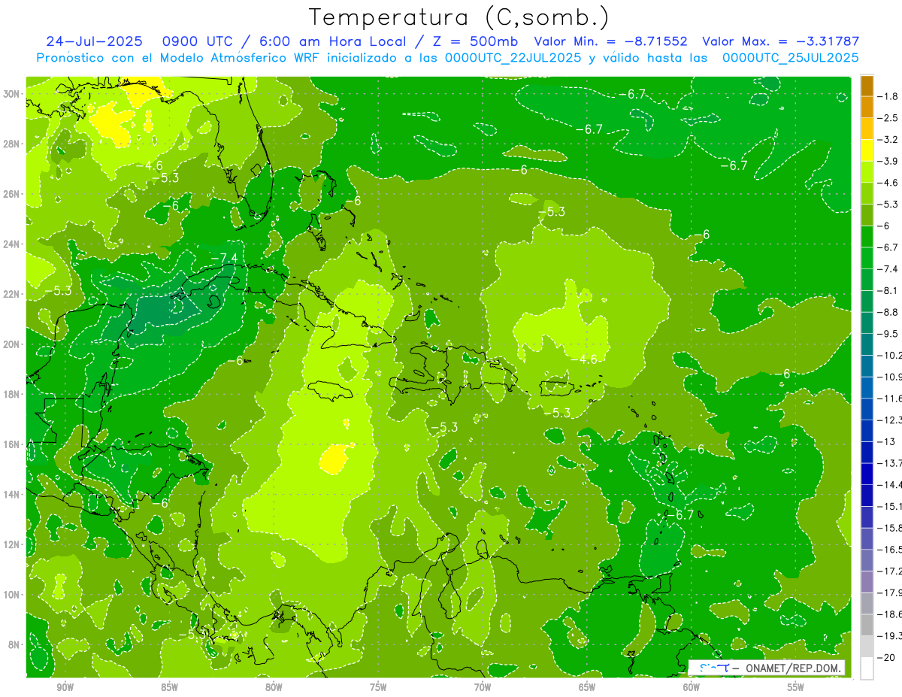Click the 85W longitude axis label
The width and height of the screenshot is (902, 697).
[169, 687]
